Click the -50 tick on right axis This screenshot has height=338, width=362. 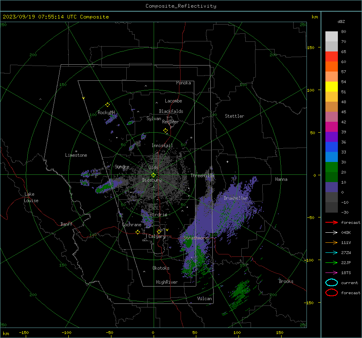pyautogui.click(x=311, y=217)
